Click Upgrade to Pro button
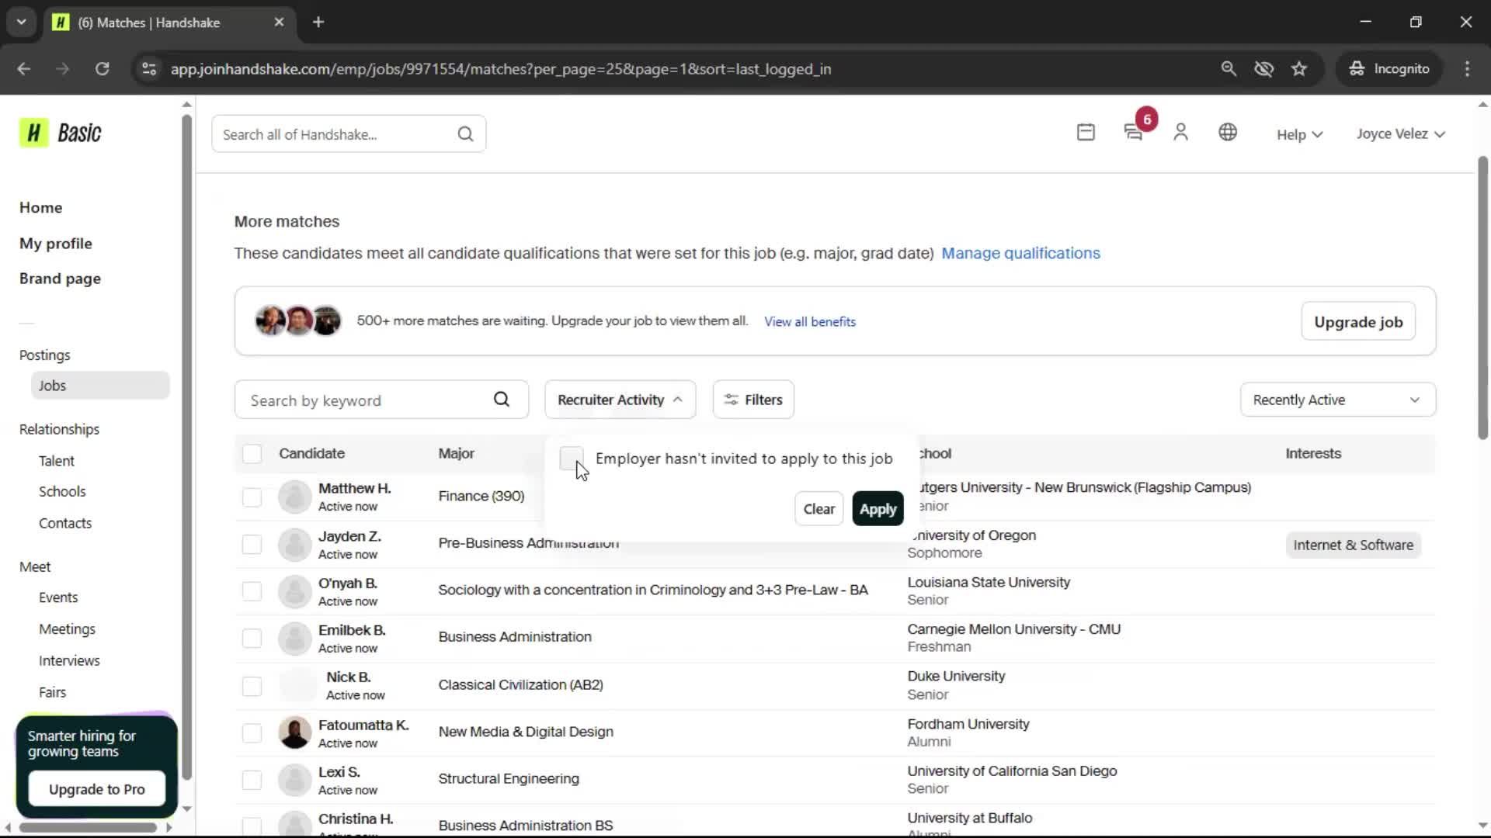Screen dimensions: 1491x838 click(x=96, y=789)
